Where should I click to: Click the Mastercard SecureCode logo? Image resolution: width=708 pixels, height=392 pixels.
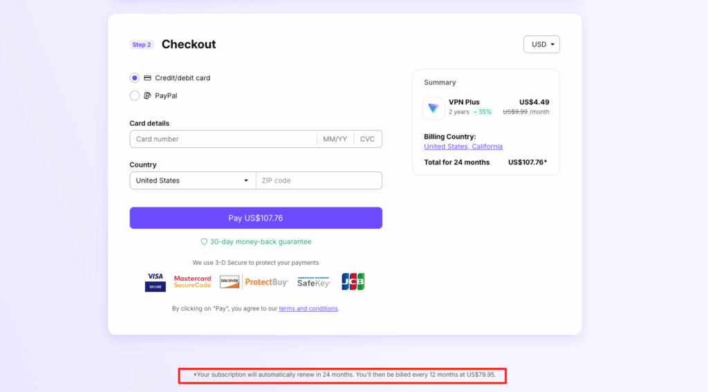(192, 282)
